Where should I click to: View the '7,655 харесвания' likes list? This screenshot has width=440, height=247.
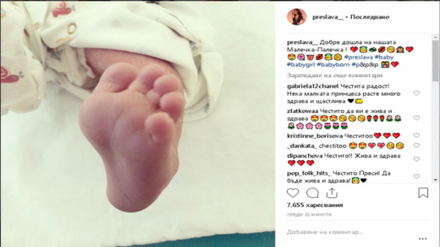pyautogui.click(x=315, y=205)
